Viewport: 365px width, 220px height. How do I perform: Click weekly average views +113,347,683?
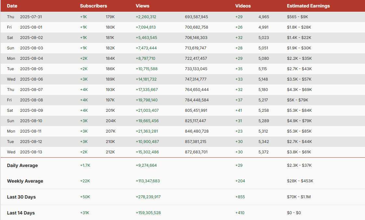tap(148, 181)
